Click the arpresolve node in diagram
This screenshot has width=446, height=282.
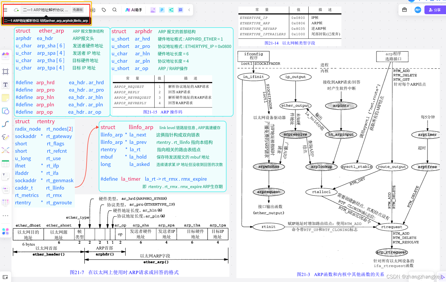pos(295,134)
